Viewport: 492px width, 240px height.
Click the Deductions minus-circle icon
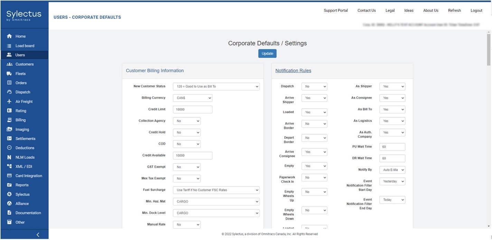[9, 148]
